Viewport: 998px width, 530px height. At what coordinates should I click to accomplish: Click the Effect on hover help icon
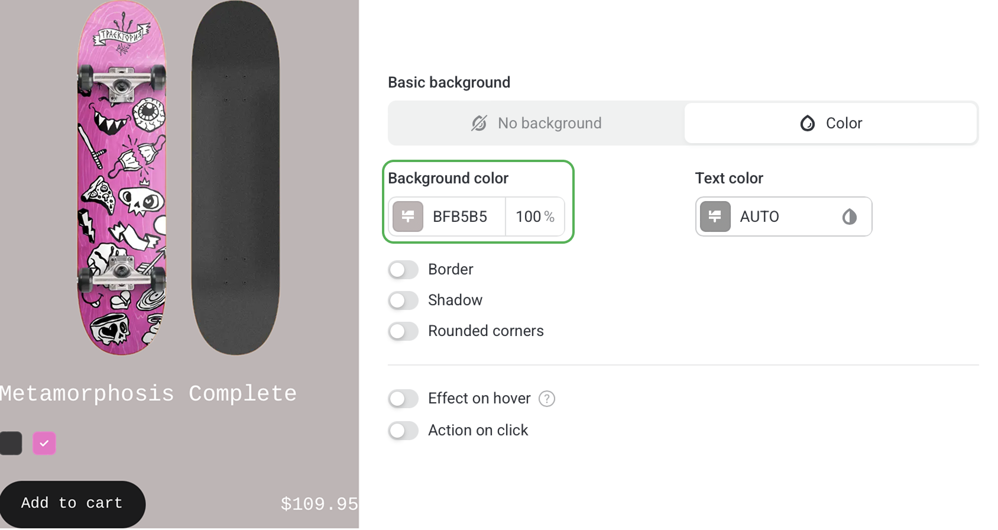[547, 399]
